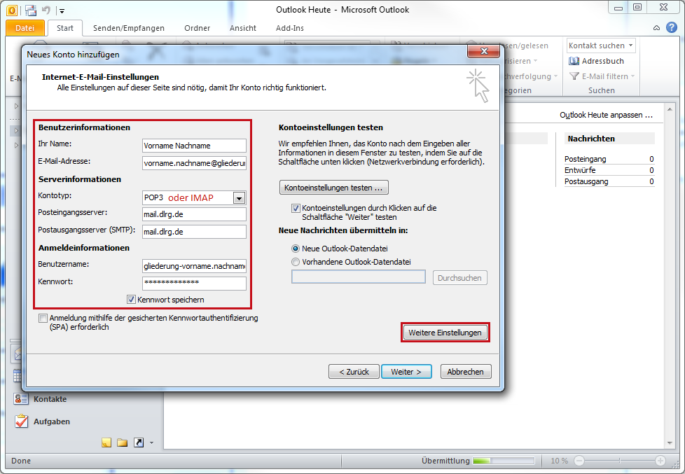Click the zoom slider in the status bar

[620, 461]
